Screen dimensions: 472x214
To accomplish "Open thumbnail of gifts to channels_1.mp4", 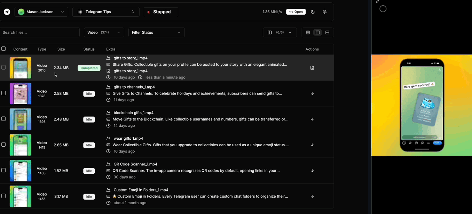I will [x=20, y=93].
